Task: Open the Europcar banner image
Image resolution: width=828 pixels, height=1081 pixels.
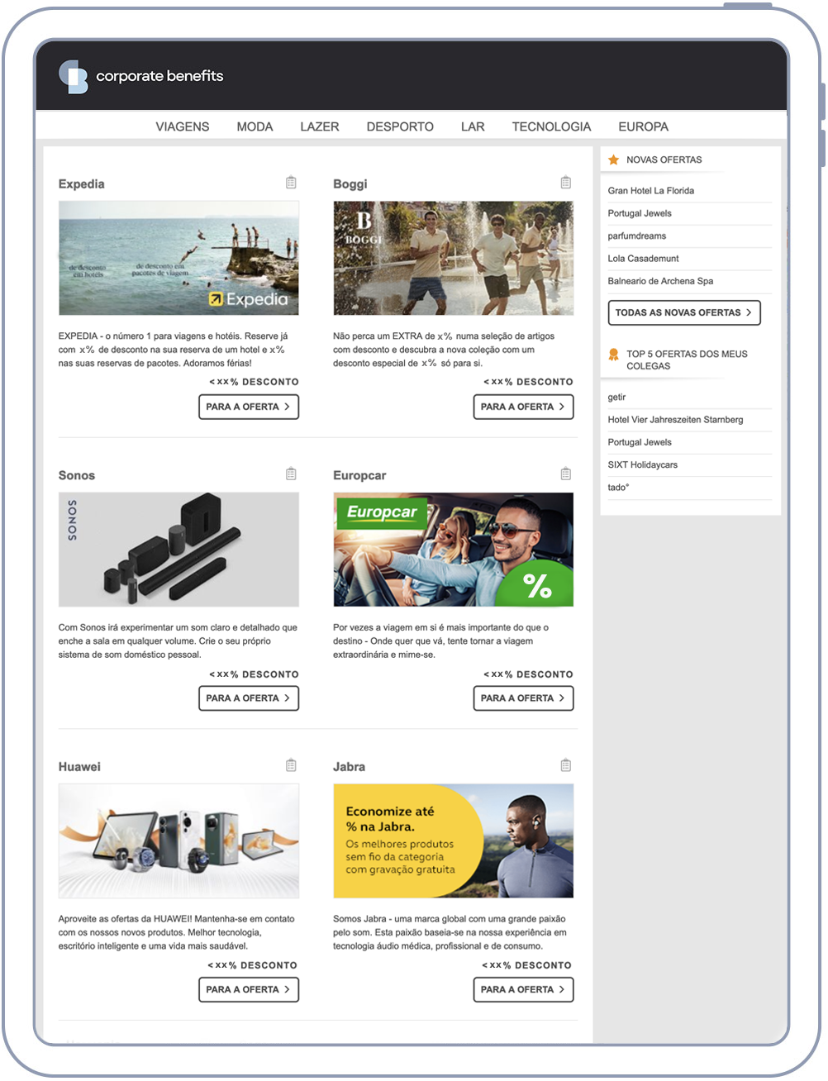Action: point(453,550)
